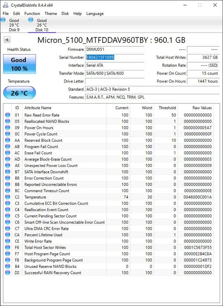Open the Edit menu
223x306 pixels.
point(17,14)
